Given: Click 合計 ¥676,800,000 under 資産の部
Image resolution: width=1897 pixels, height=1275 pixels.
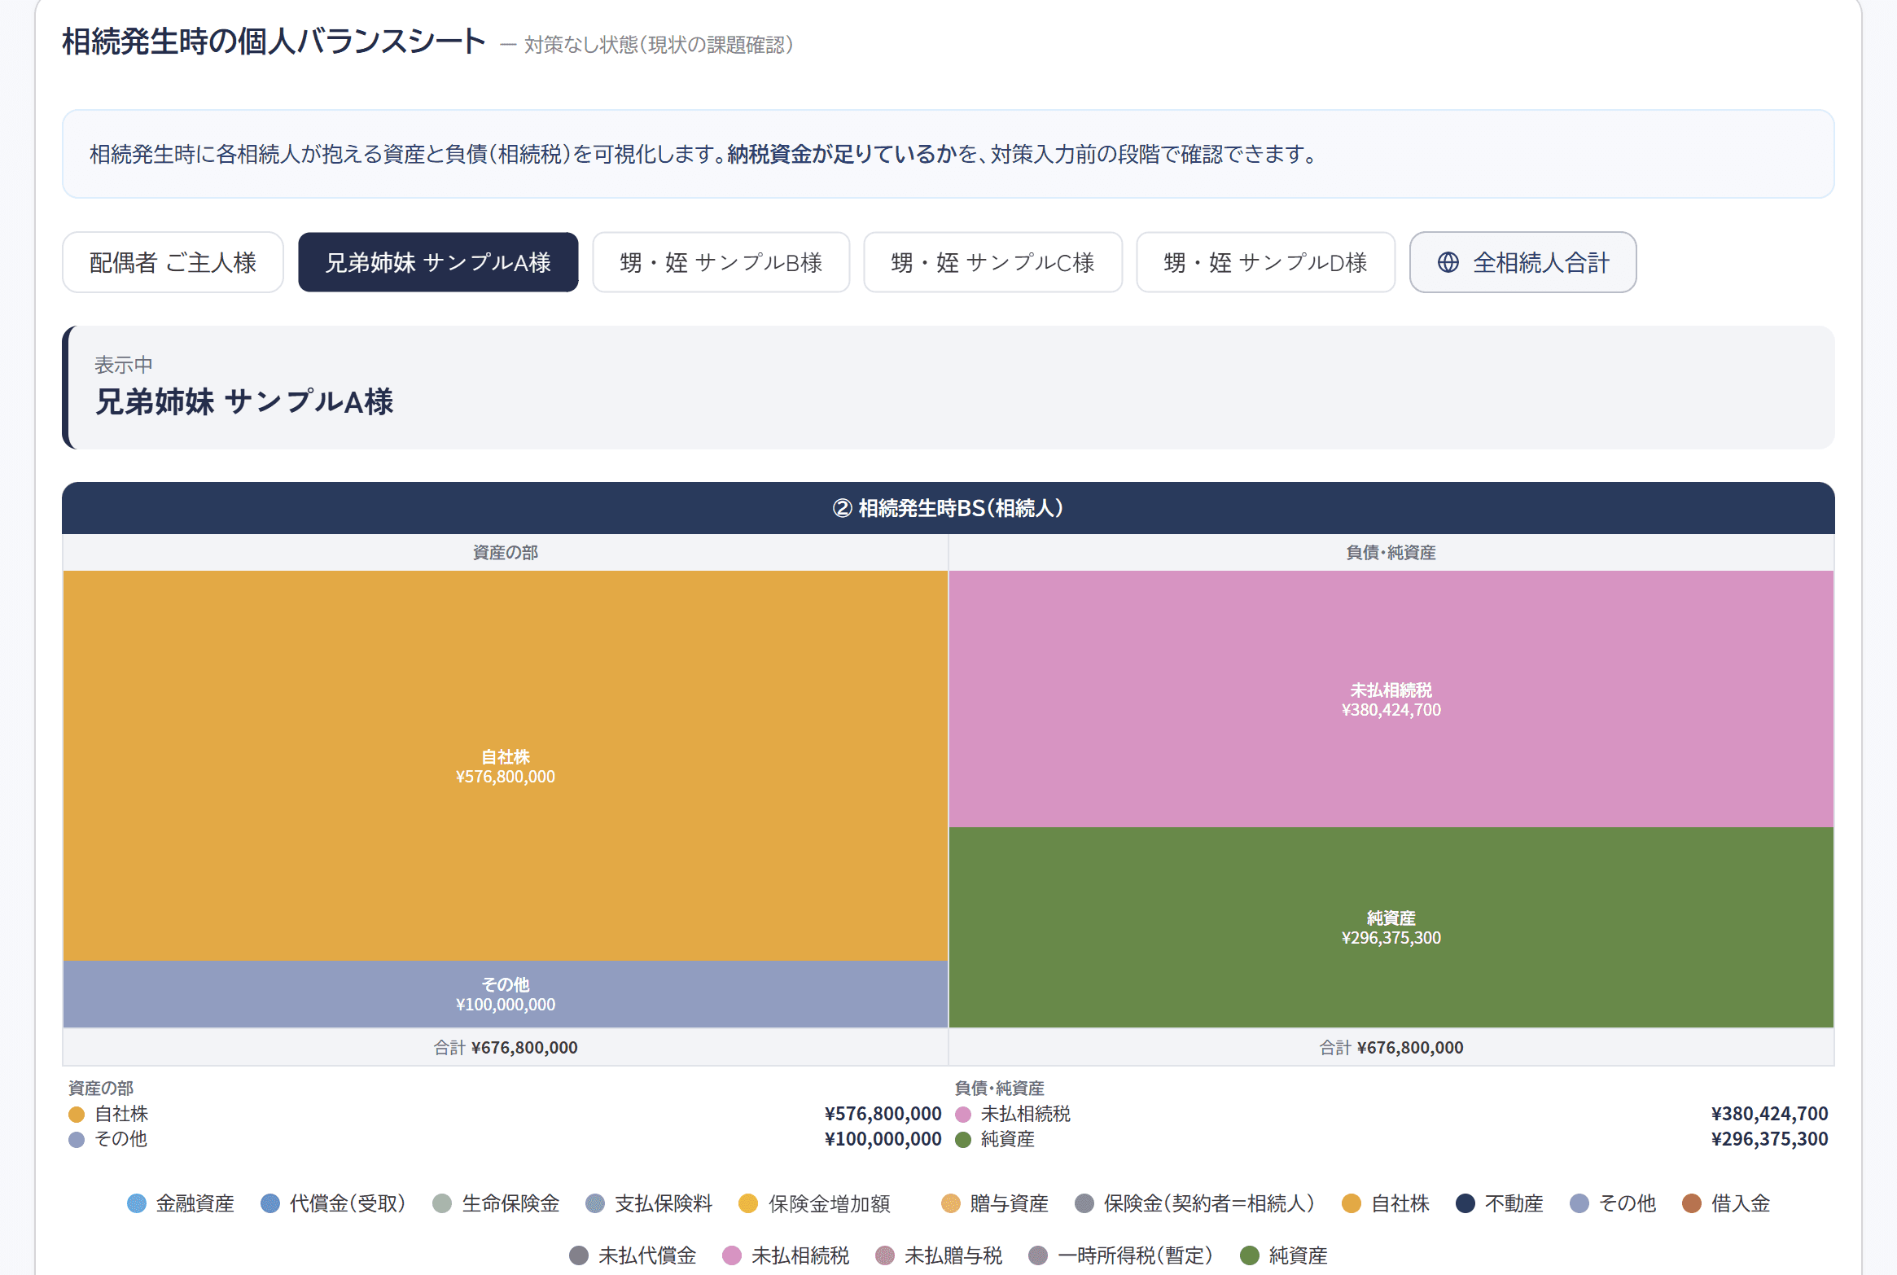Looking at the screenshot, I should coord(506,1048).
